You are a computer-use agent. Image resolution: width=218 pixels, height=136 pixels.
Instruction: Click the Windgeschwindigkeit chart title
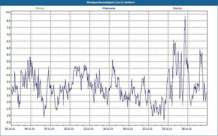tap(111, 2)
